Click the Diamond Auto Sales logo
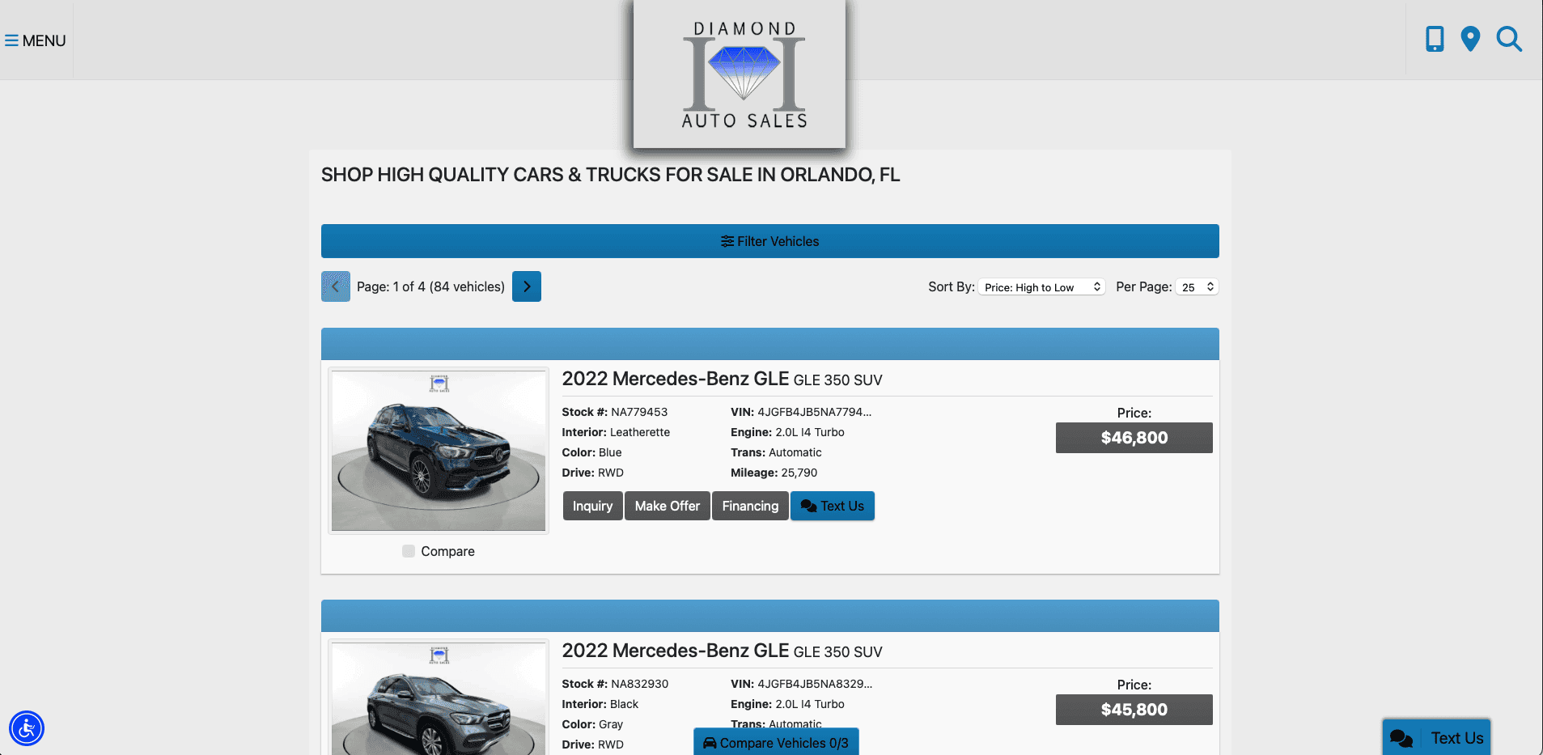The width and height of the screenshot is (1543, 755). click(744, 74)
